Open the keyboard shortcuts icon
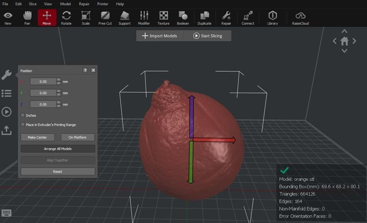The image size is (367, 223). pos(6,213)
